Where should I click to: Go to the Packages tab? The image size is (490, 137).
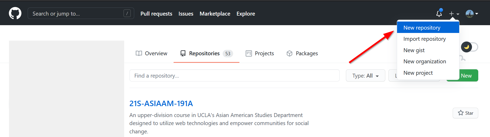pyautogui.click(x=302, y=53)
